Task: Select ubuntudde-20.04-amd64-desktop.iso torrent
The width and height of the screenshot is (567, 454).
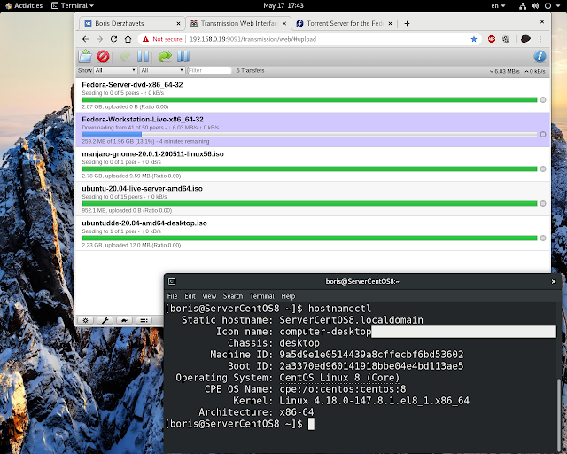Action: [x=313, y=233]
